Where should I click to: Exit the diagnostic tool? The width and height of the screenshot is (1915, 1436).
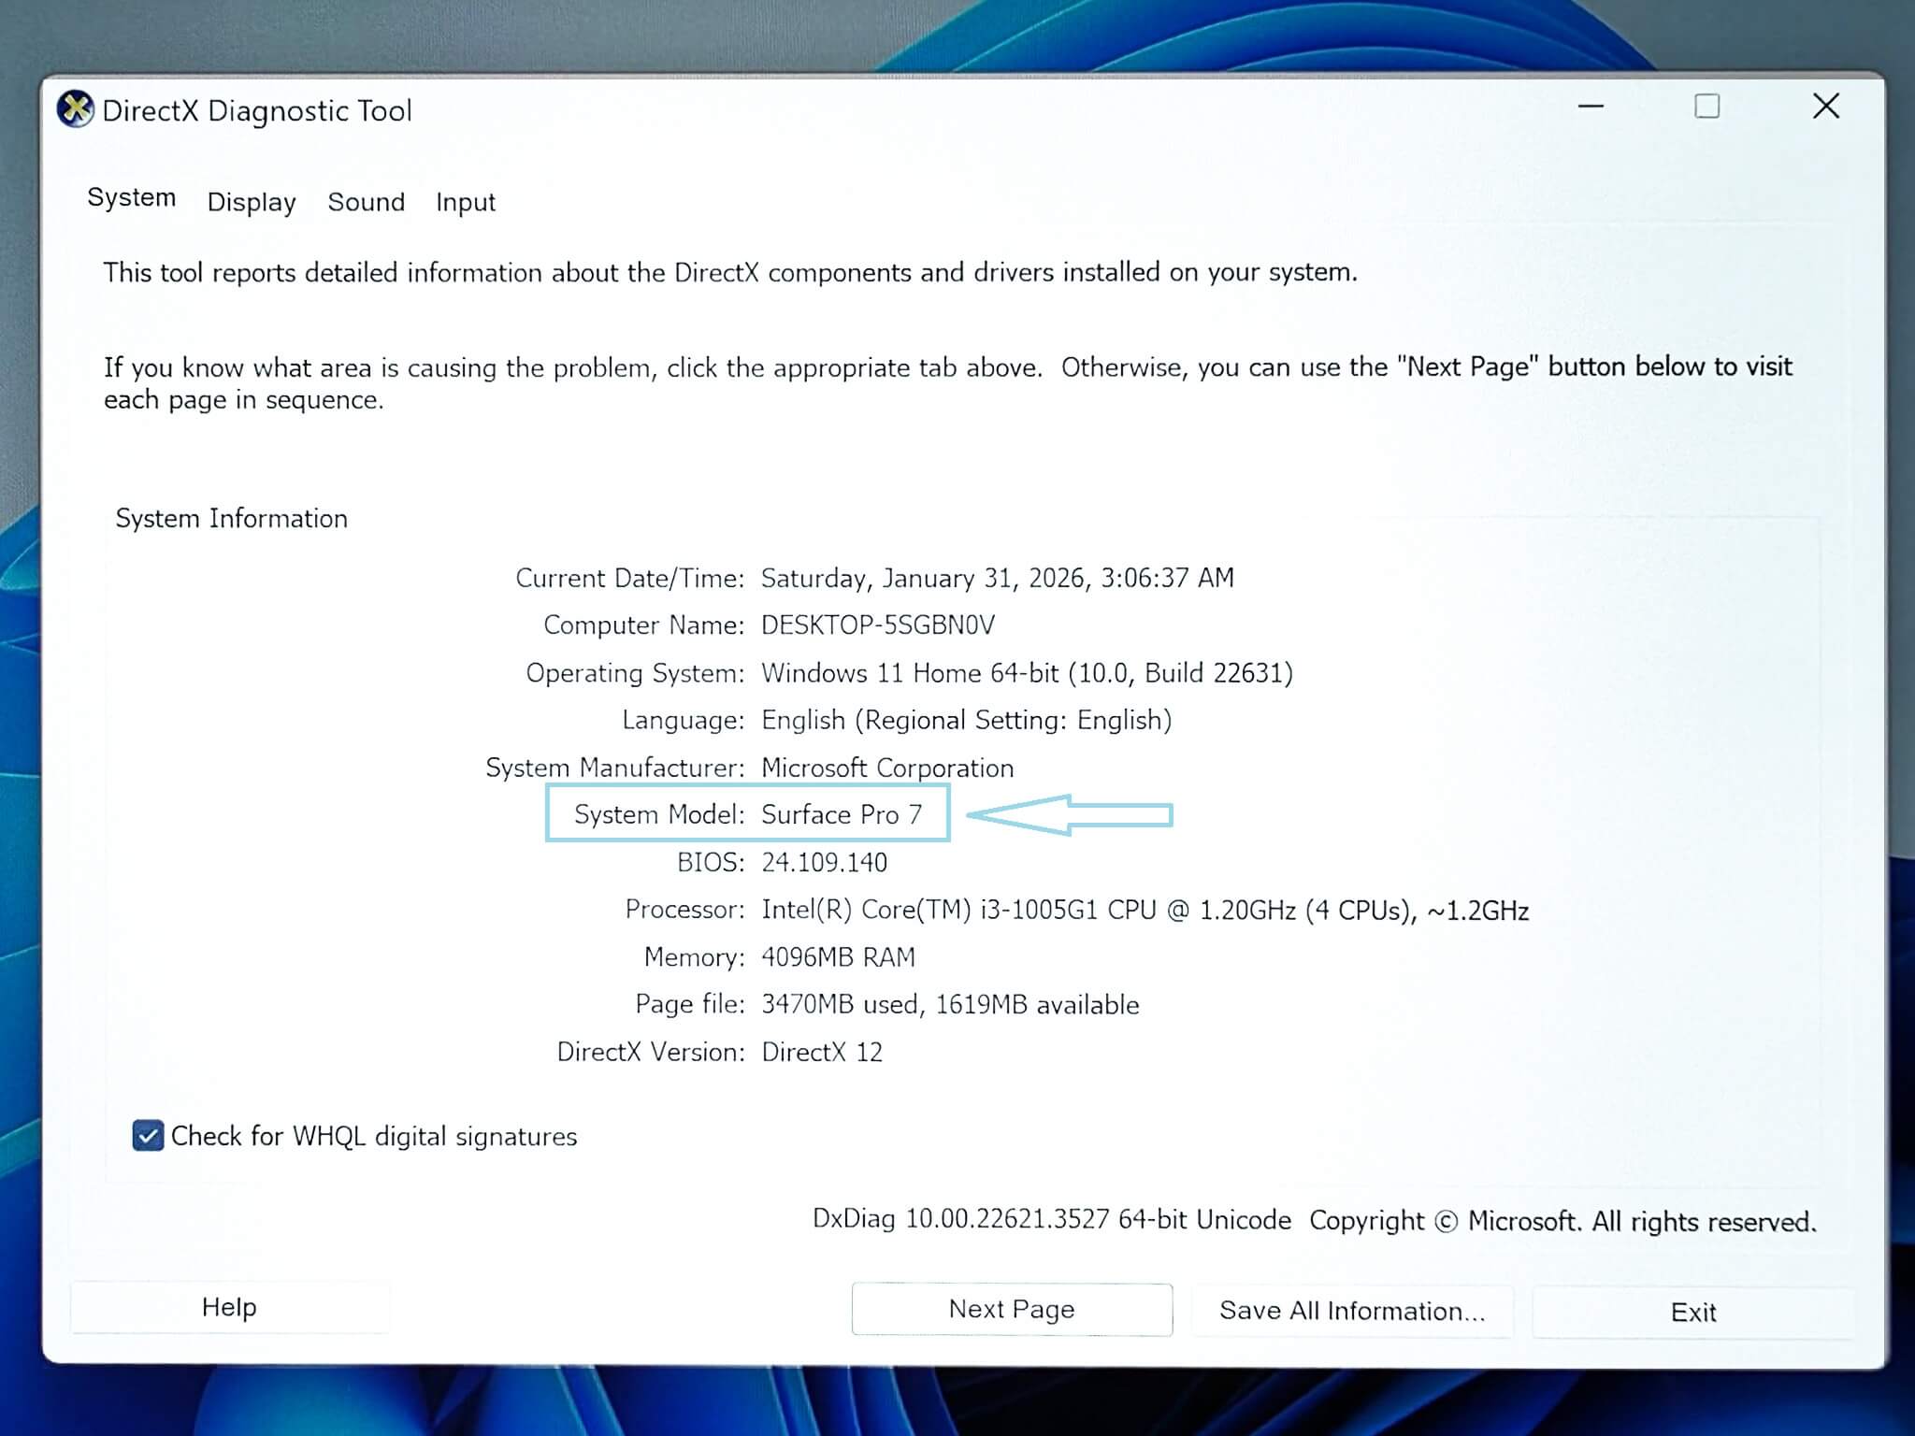click(1693, 1312)
